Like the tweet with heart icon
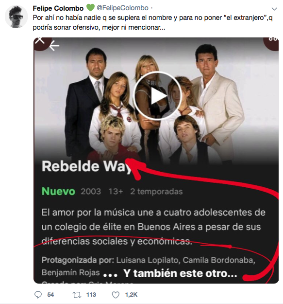Viewport: 283px width, 304px height. pos(116,295)
